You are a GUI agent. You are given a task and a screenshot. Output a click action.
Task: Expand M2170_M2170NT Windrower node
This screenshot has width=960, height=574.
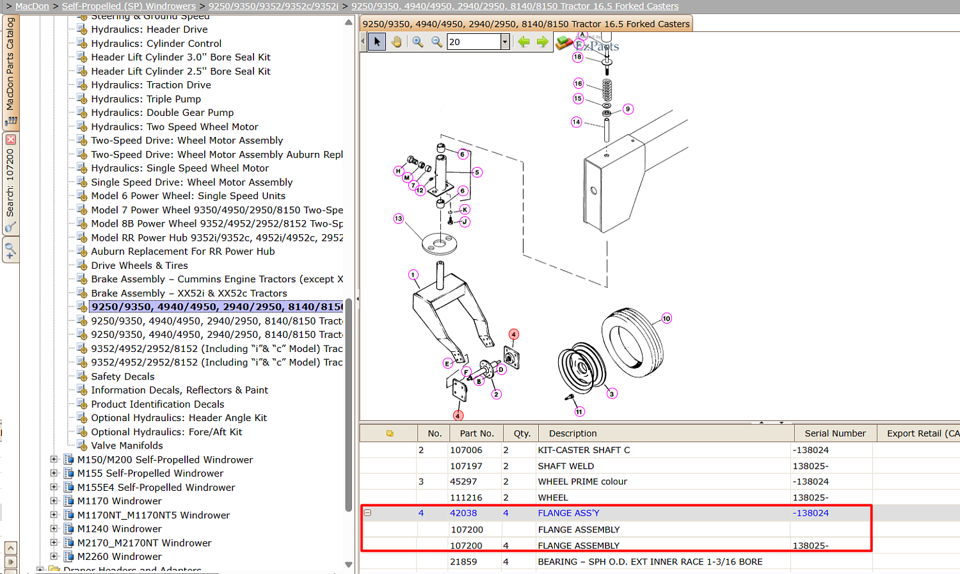pyautogui.click(x=54, y=543)
